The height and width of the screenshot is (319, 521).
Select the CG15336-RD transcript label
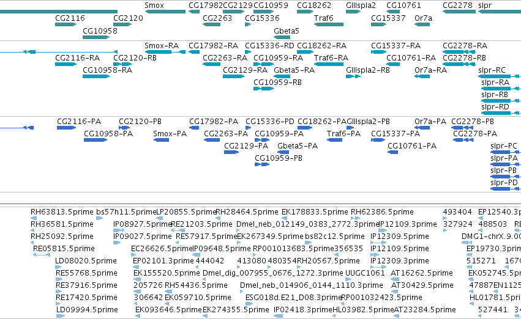pos(269,46)
